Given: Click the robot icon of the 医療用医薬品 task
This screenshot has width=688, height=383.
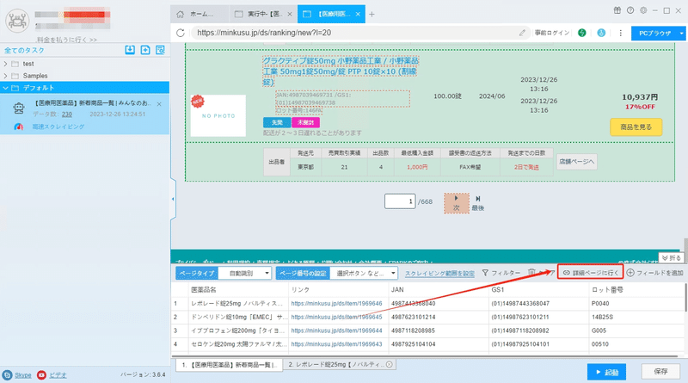Looking at the screenshot, I should (x=18, y=108).
